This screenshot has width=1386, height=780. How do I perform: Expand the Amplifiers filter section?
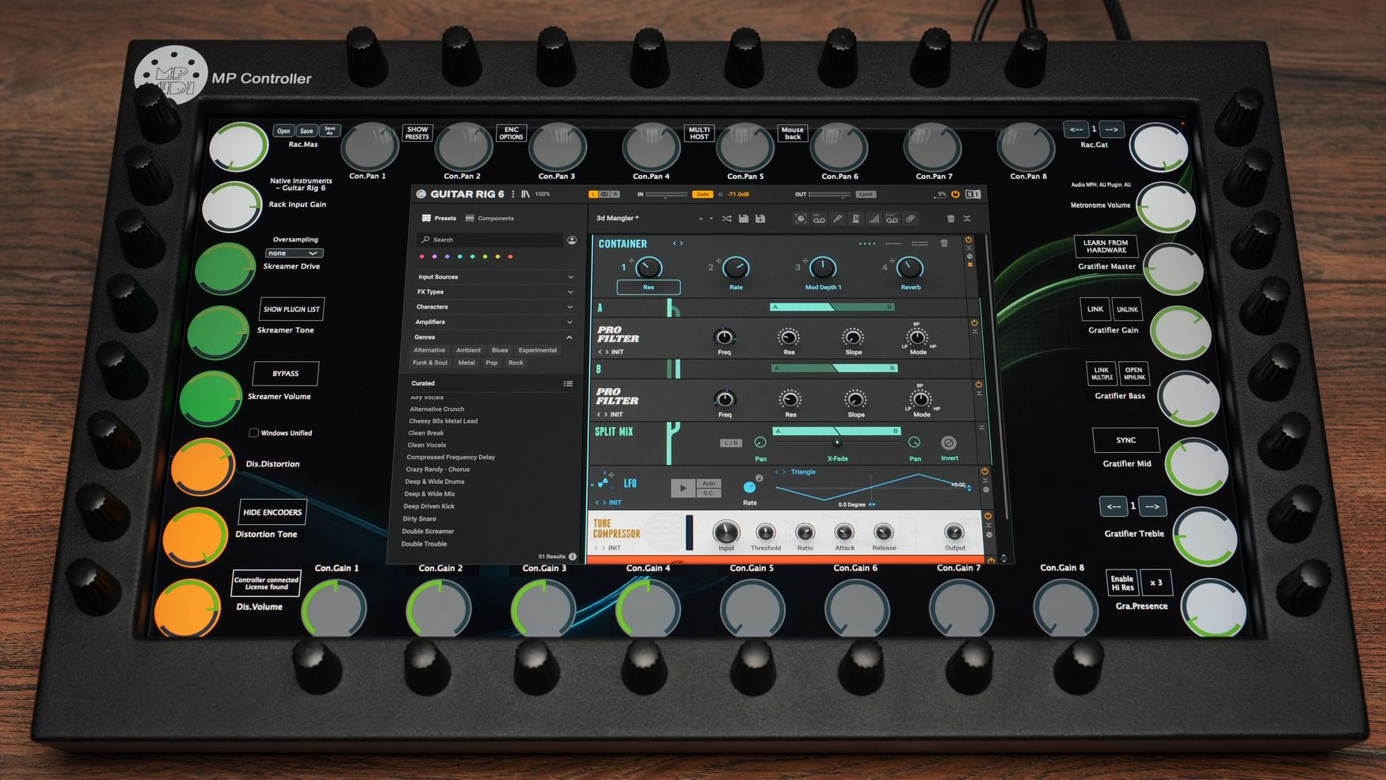pos(493,322)
